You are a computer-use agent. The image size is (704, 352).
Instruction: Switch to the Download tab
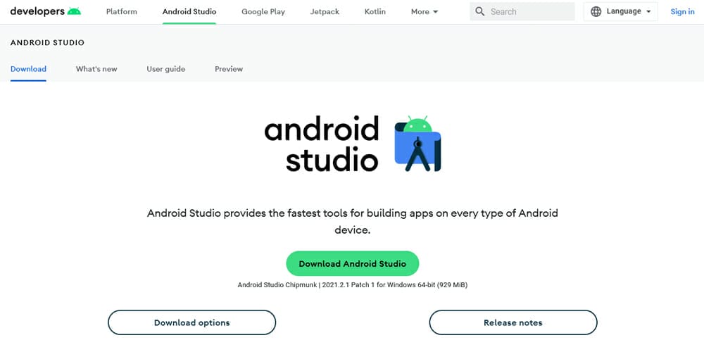[x=28, y=69]
